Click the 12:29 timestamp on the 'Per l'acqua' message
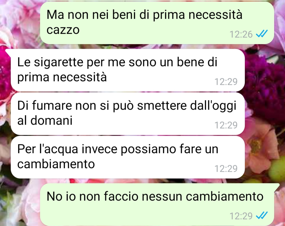Screen dimensions: 285x226 click(x=226, y=169)
